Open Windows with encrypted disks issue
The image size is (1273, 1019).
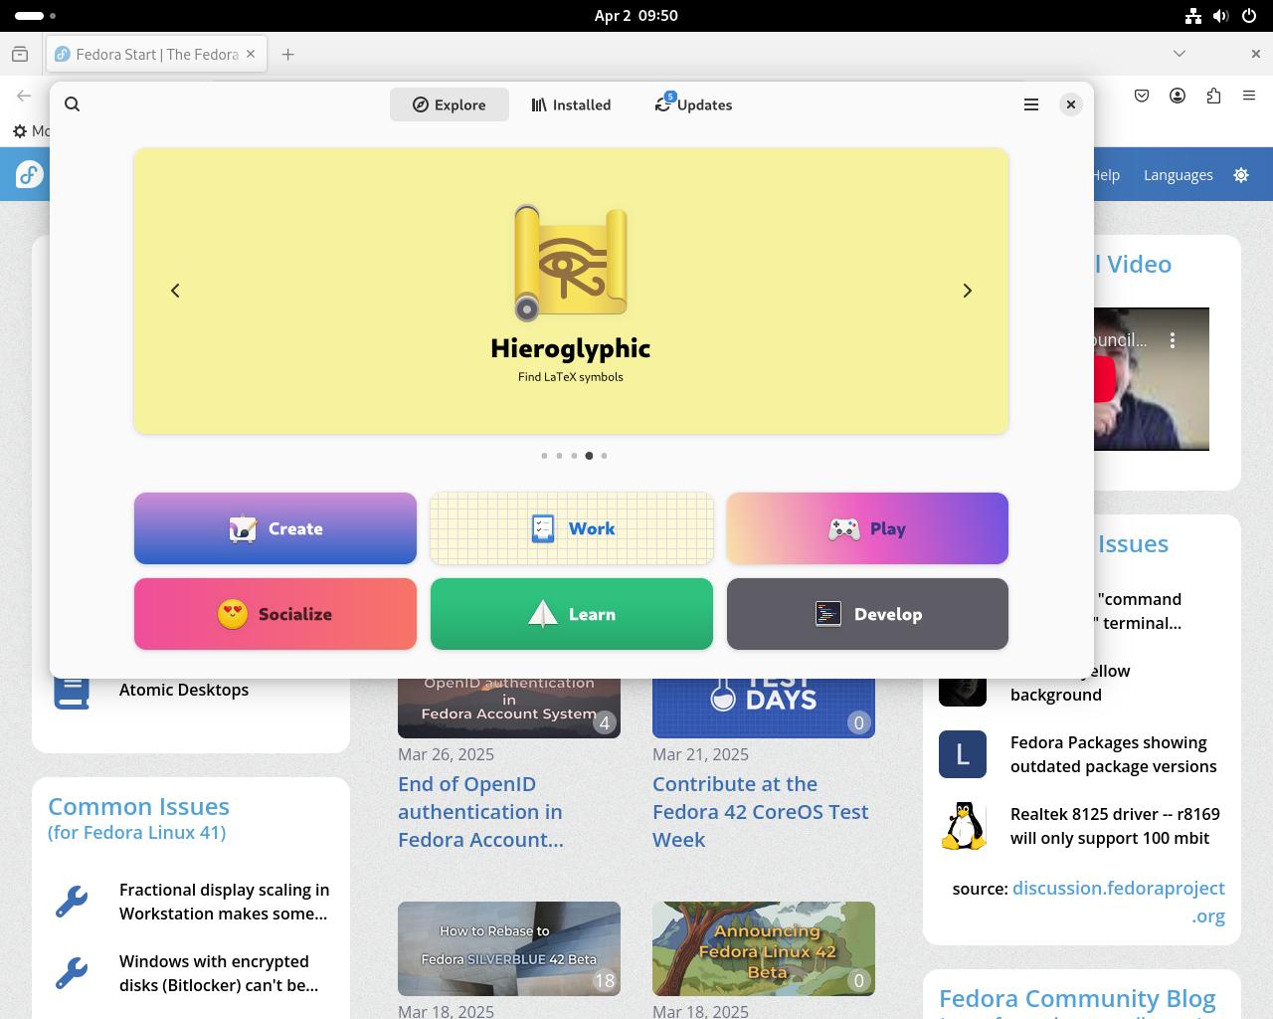[x=219, y=973]
